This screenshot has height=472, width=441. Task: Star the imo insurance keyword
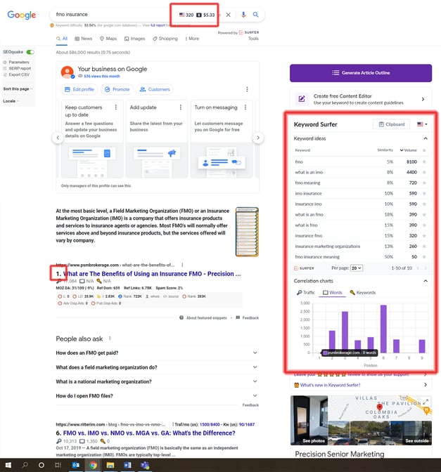[424, 194]
